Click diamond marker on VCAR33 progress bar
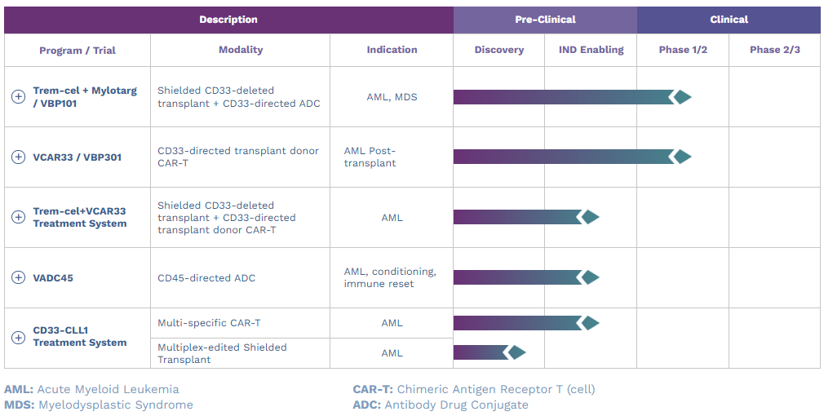The height and width of the screenshot is (416, 824). pyautogui.click(x=681, y=157)
